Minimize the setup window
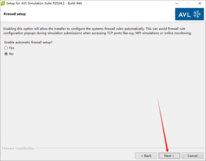206x161 pixels. (x=176, y=4)
